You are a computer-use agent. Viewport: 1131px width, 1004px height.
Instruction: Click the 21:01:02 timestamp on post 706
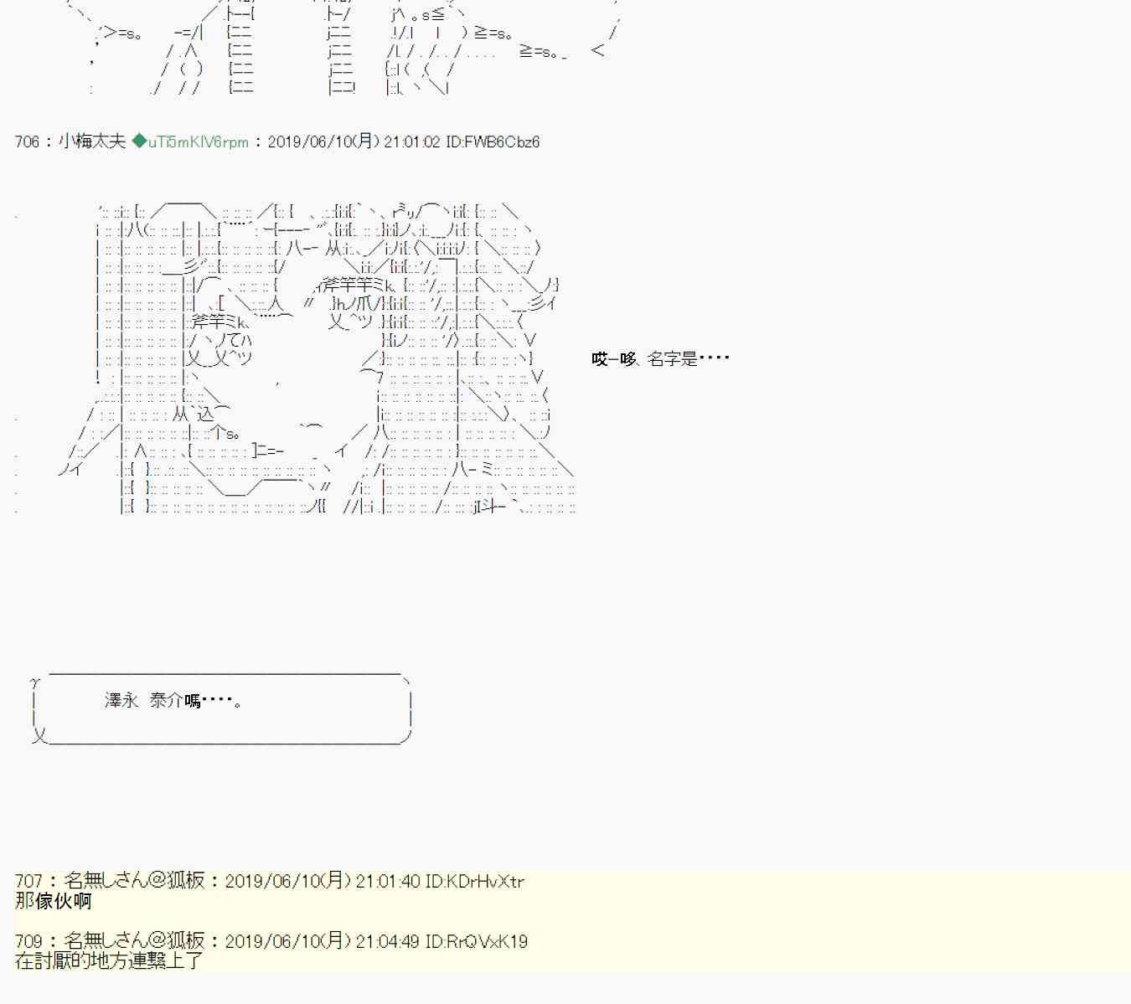tap(411, 142)
